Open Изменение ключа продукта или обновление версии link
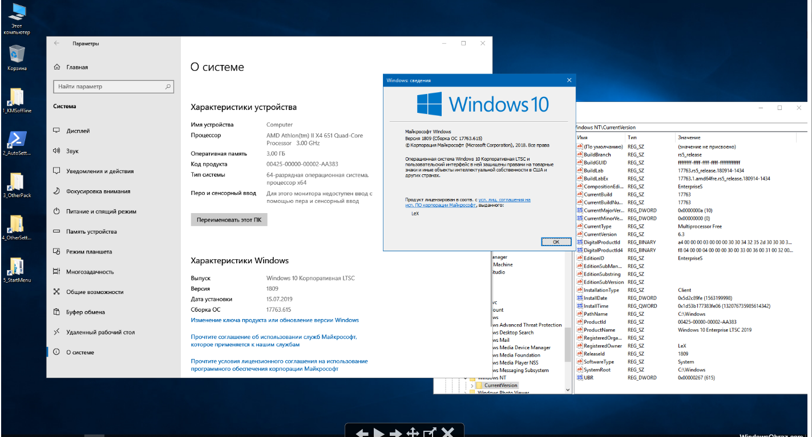 coord(275,320)
